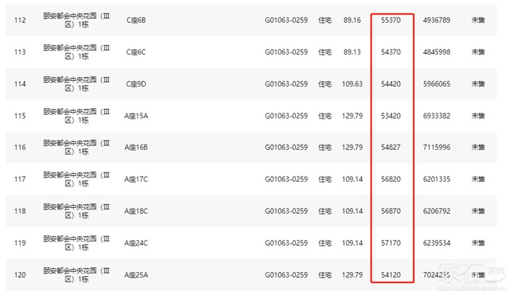Select the total price 7115996
This screenshot has width=510, height=293.
(436, 148)
